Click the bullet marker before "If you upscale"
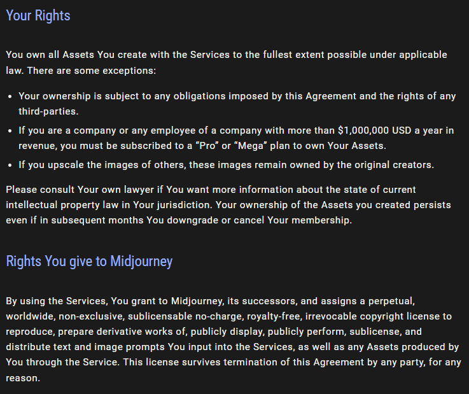469x394 pixels. tap(10, 165)
